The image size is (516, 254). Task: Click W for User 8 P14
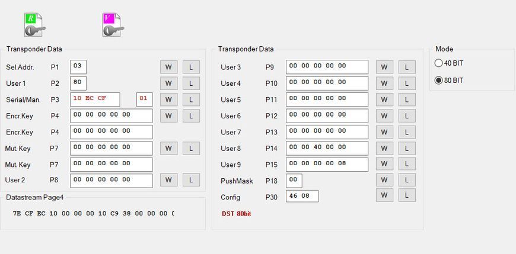click(385, 148)
